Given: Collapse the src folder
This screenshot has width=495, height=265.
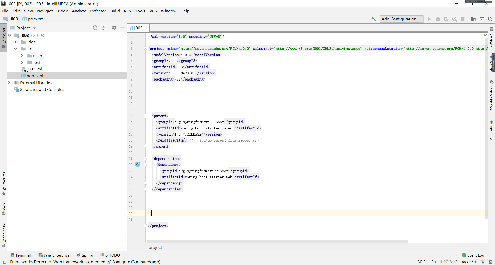Looking at the screenshot, I should coord(16,49).
